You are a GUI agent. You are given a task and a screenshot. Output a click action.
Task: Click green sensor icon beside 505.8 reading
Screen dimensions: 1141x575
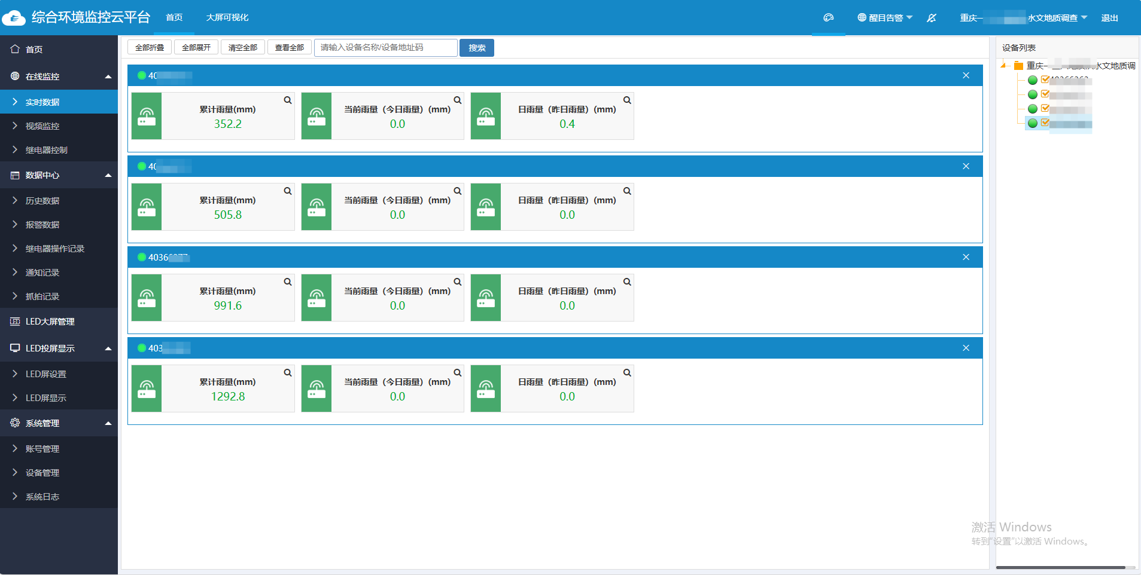(x=147, y=207)
